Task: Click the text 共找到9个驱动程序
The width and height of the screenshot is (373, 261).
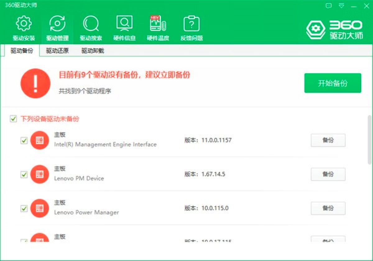Action: (85, 91)
